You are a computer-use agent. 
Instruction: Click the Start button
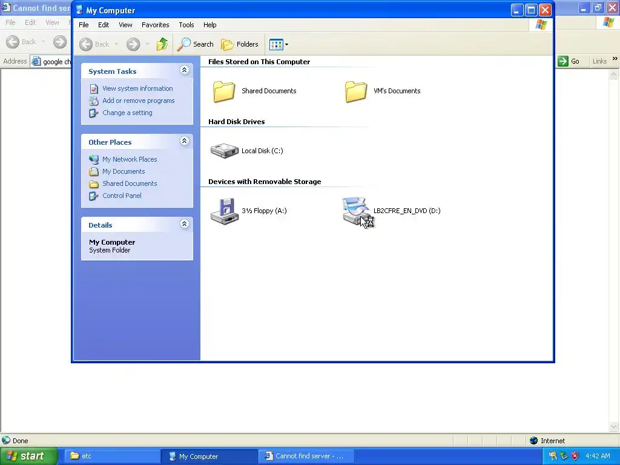[29, 457]
